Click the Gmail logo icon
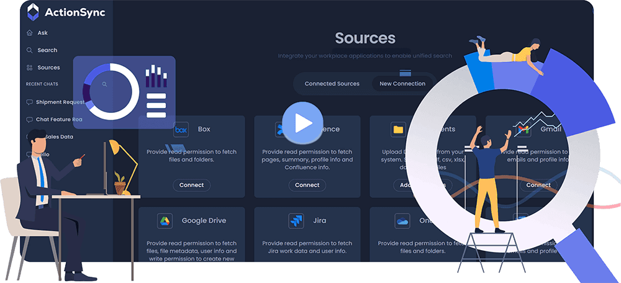Image resolution: width=621 pixels, height=283 pixels. 524,130
